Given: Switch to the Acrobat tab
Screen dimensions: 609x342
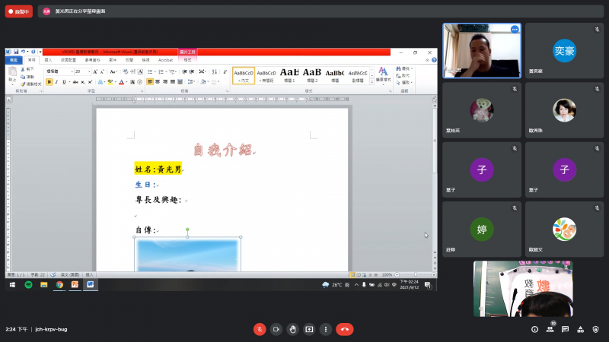Looking at the screenshot, I should click(x=165, y=60).
